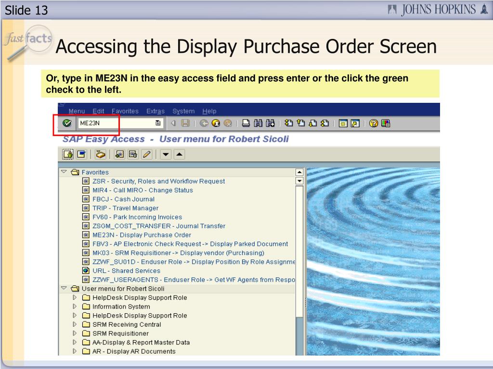Click the globe icon beside URL - Shared Services
493x369 pixels.
86,271
